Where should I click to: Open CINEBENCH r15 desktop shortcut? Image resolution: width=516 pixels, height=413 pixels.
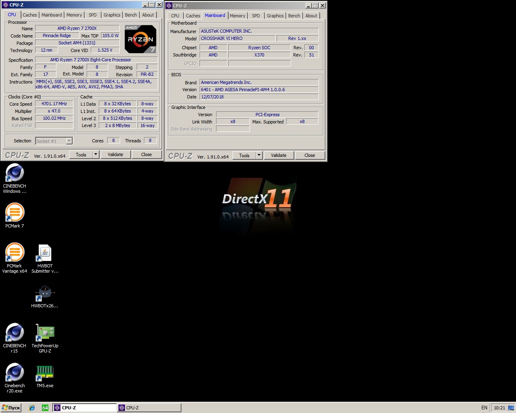point(15,338)
